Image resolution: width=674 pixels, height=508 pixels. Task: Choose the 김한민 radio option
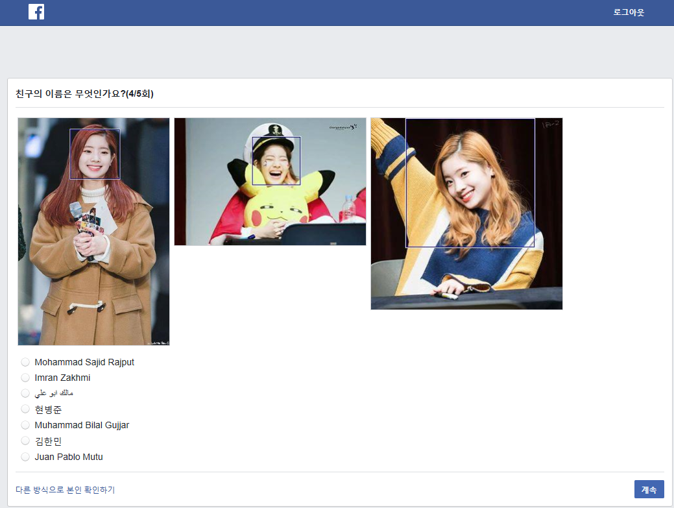(x=25, y=441)
